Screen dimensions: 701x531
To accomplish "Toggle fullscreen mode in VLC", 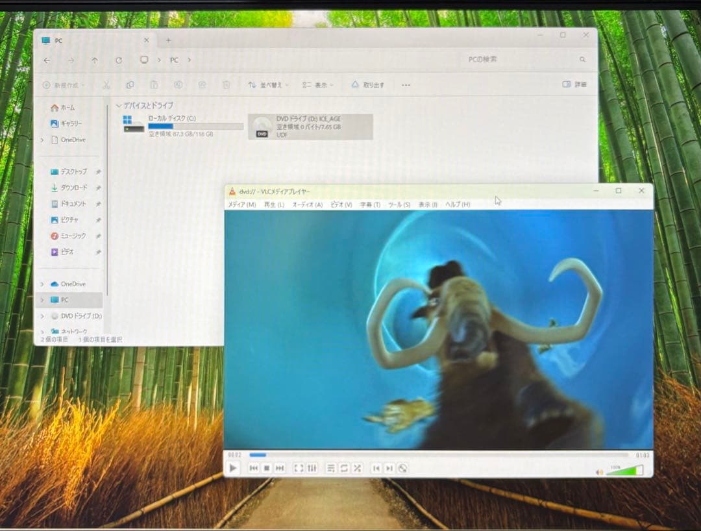I will click(x=299, y=467).
